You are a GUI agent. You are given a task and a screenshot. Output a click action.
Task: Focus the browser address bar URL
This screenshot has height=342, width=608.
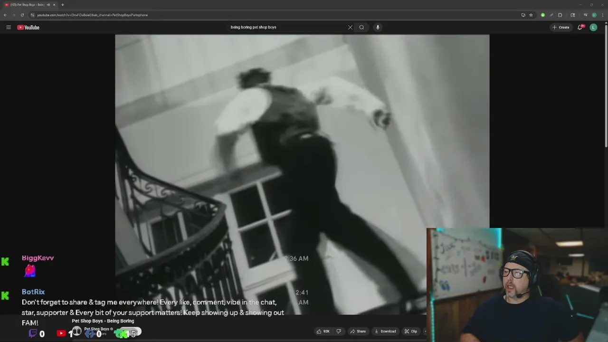click(92, 15)
